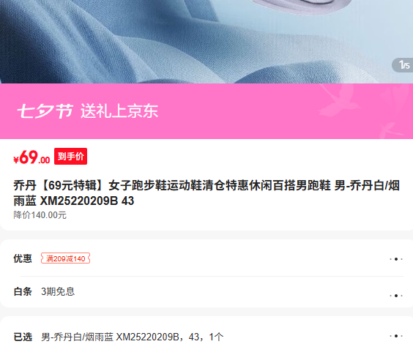413x355 pixels.
Task: Tap the product photo of blue fabric
Action: (x=206, y=42)
